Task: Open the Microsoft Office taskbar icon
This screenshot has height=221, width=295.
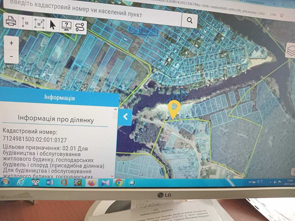Action: 64,182
